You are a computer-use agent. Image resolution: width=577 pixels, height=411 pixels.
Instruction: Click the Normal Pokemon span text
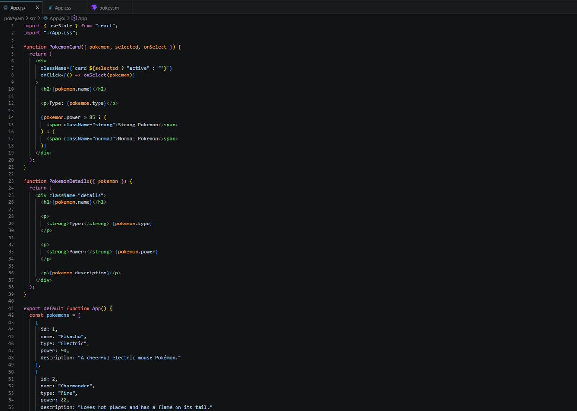click(138, 139)
